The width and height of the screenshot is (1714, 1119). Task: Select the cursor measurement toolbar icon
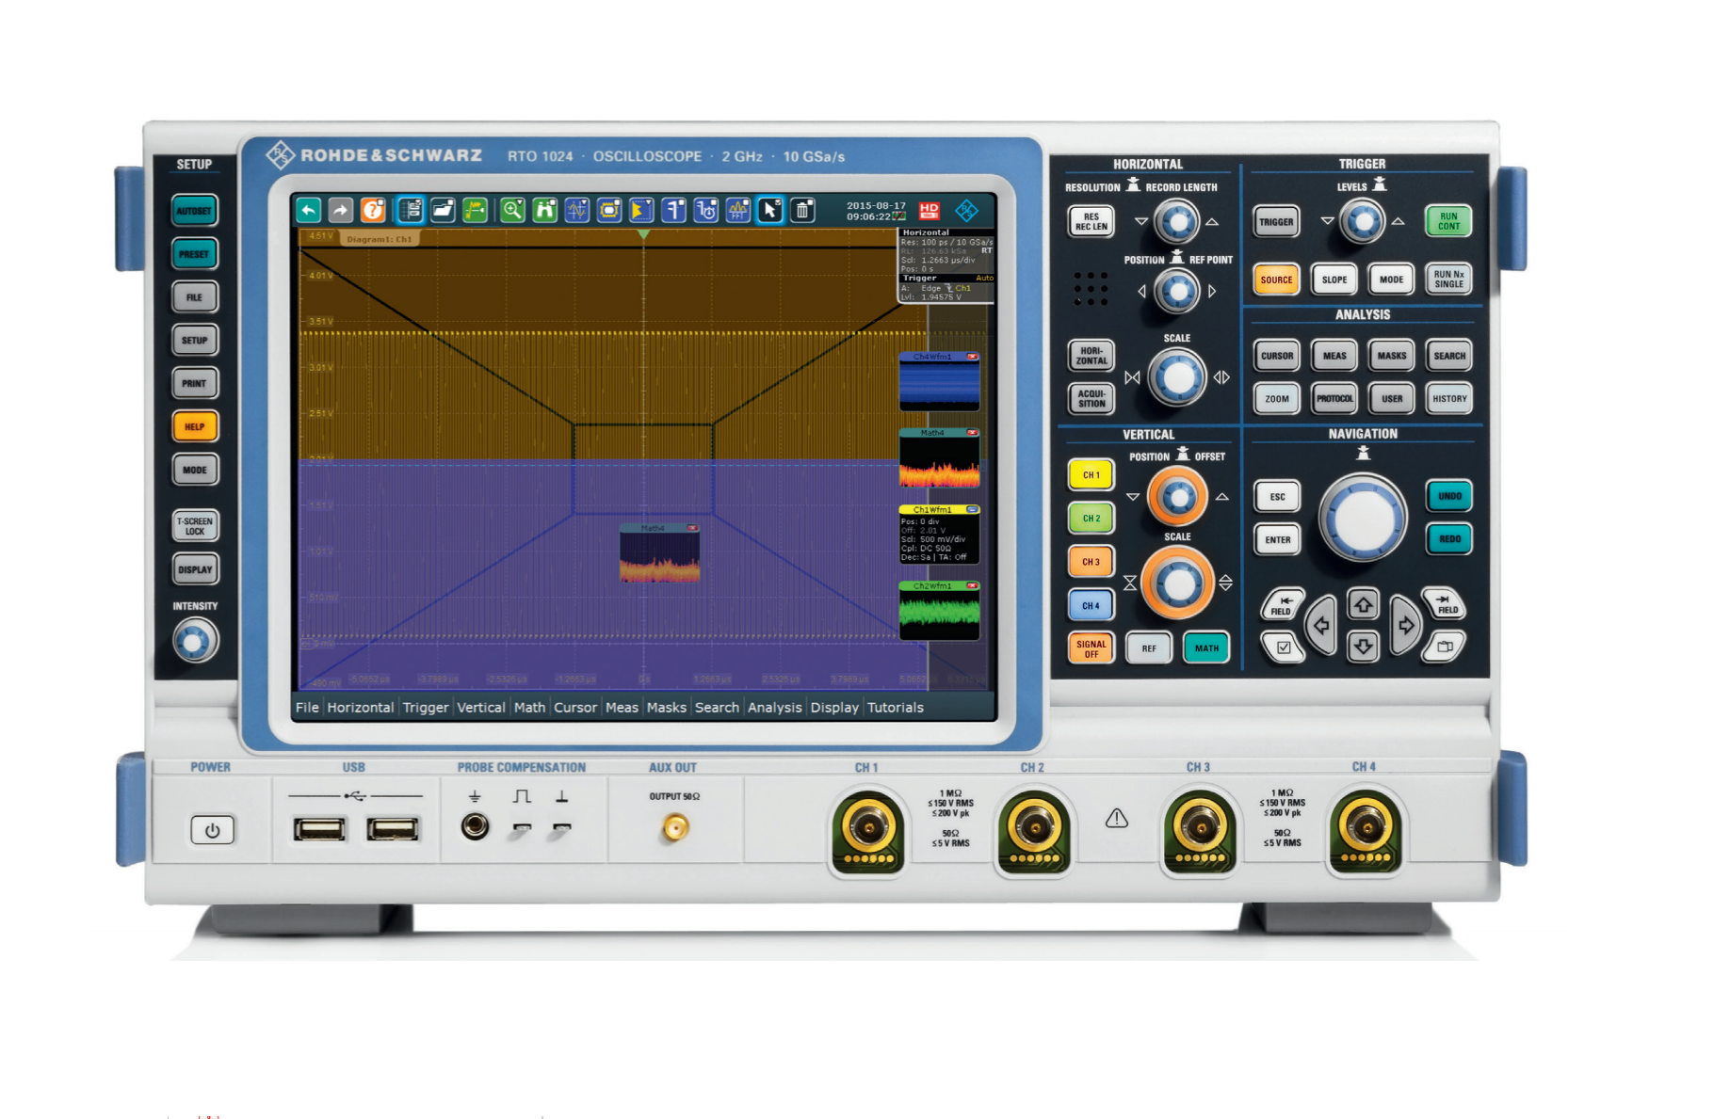(x=576, y=210)
